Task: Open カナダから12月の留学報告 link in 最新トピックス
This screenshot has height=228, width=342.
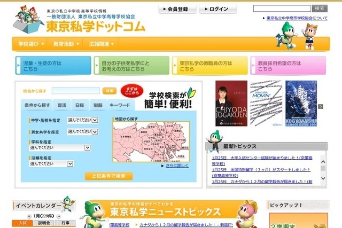Action: (x=262, y=182)
